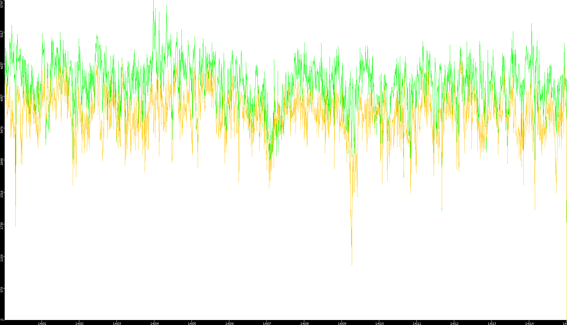Select the 14:03 time axis marker
The width and height of the screenshot is (567, 325).
pos(117,323)
